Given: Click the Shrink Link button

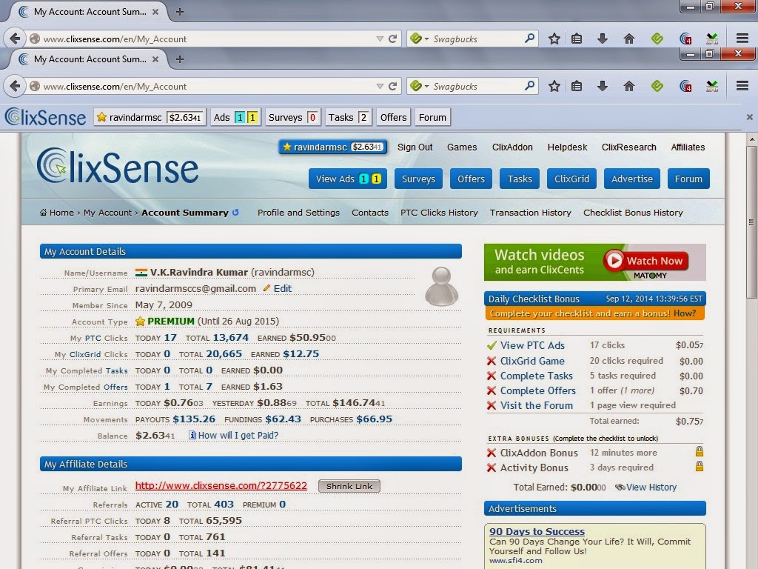Looking at the screenshot, I should click(349, 486).
